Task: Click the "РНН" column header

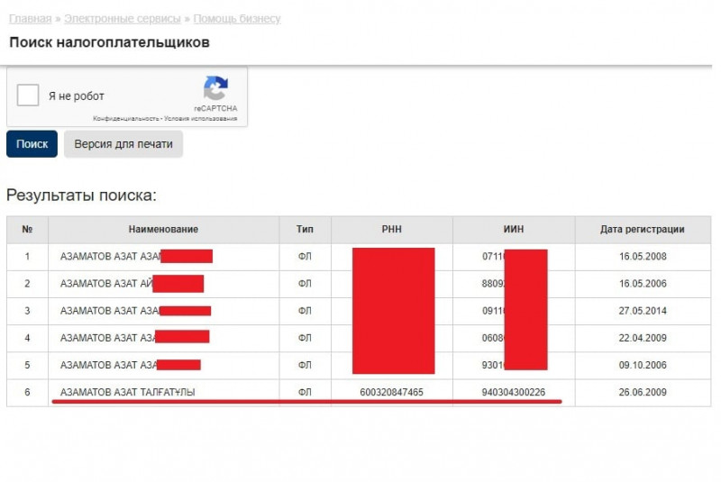Action: point(391,230)
